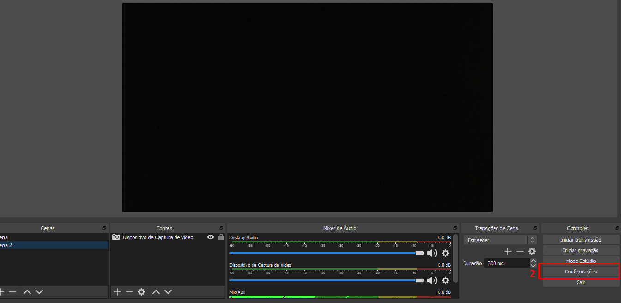
Task: Undock the Transições de Cena panel
Action: pyautogui.click(x=535, y=228)
